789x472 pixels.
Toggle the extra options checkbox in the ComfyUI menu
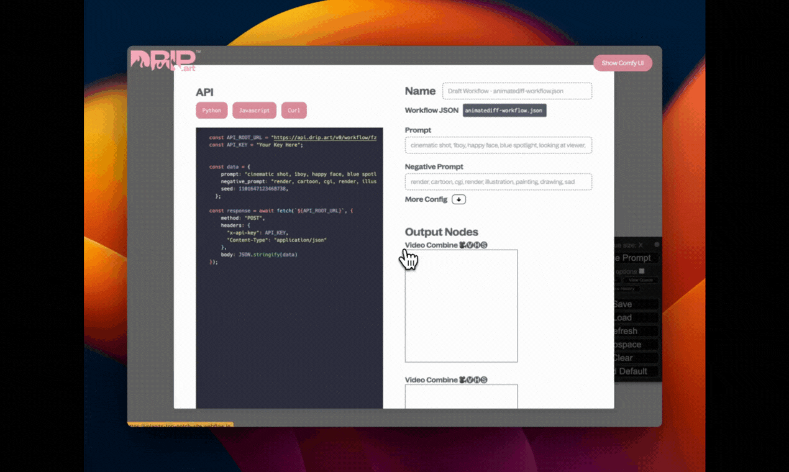642,271
